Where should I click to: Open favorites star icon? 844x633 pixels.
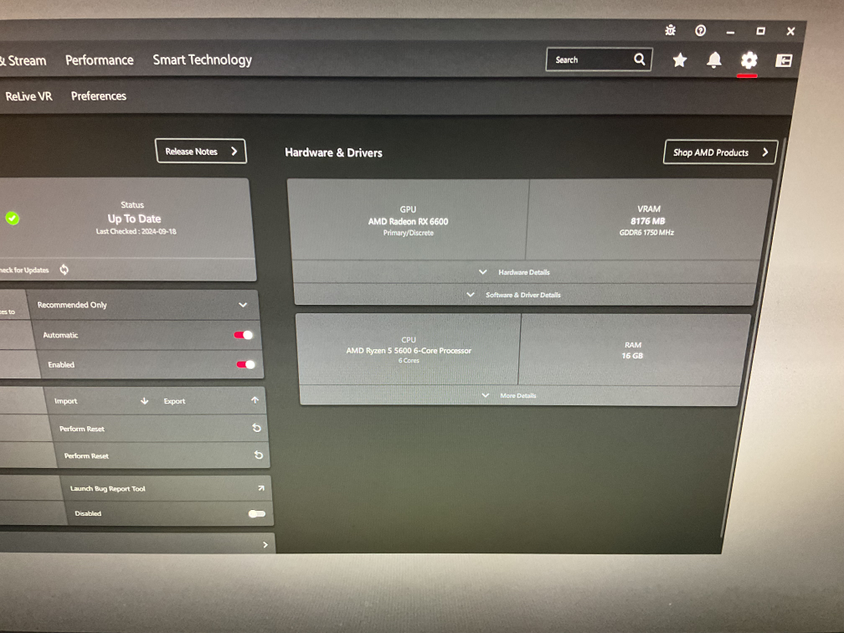click(680, 59)
